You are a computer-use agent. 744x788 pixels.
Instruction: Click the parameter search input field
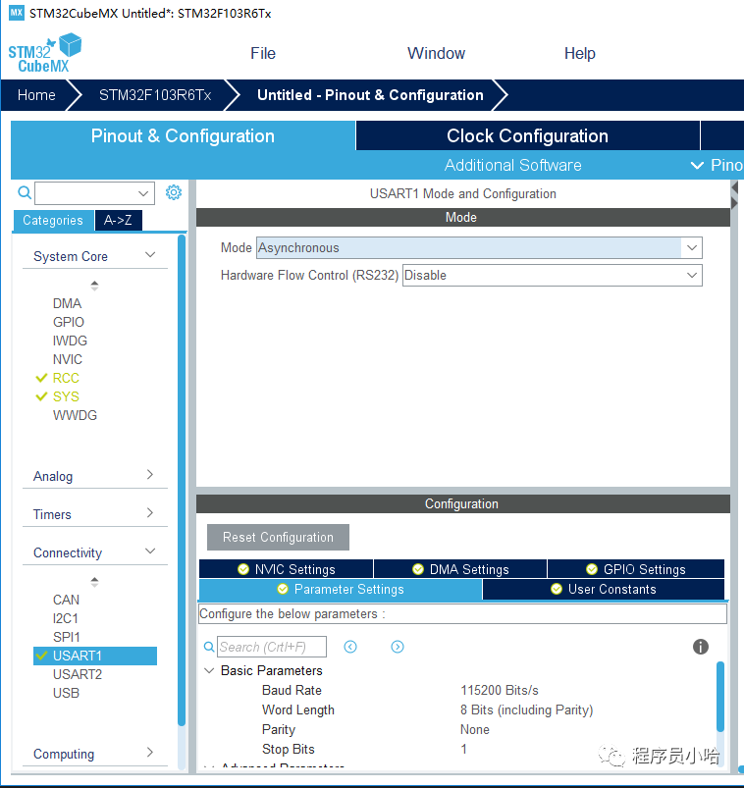tap(271, 648)
